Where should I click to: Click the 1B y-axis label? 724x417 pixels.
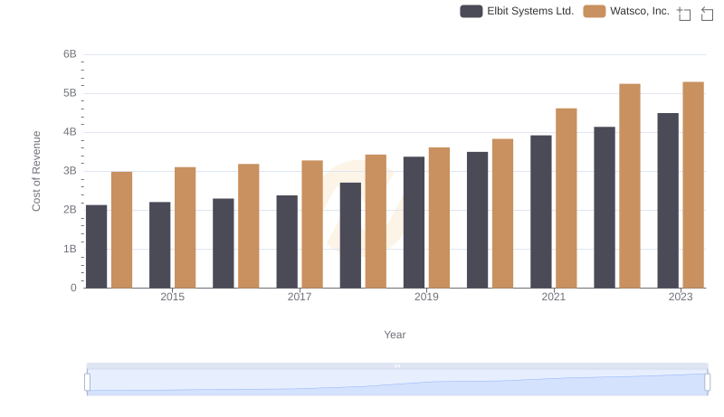pos(70,249)
